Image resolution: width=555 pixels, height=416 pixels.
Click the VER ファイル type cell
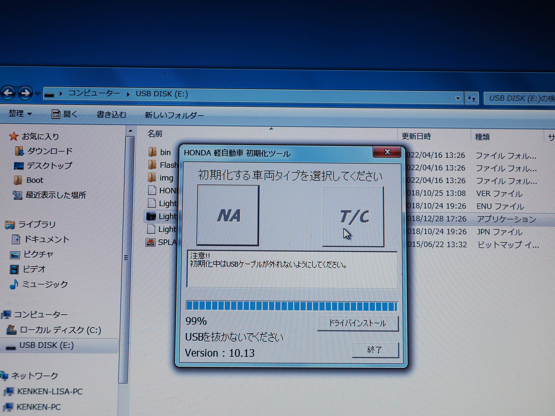tap(499, 194)
